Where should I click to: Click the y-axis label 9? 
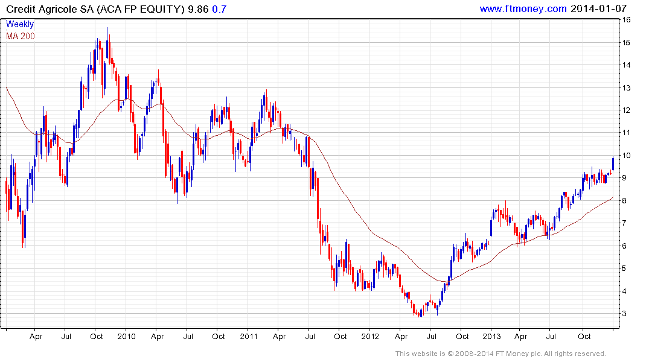click(624, 178)
